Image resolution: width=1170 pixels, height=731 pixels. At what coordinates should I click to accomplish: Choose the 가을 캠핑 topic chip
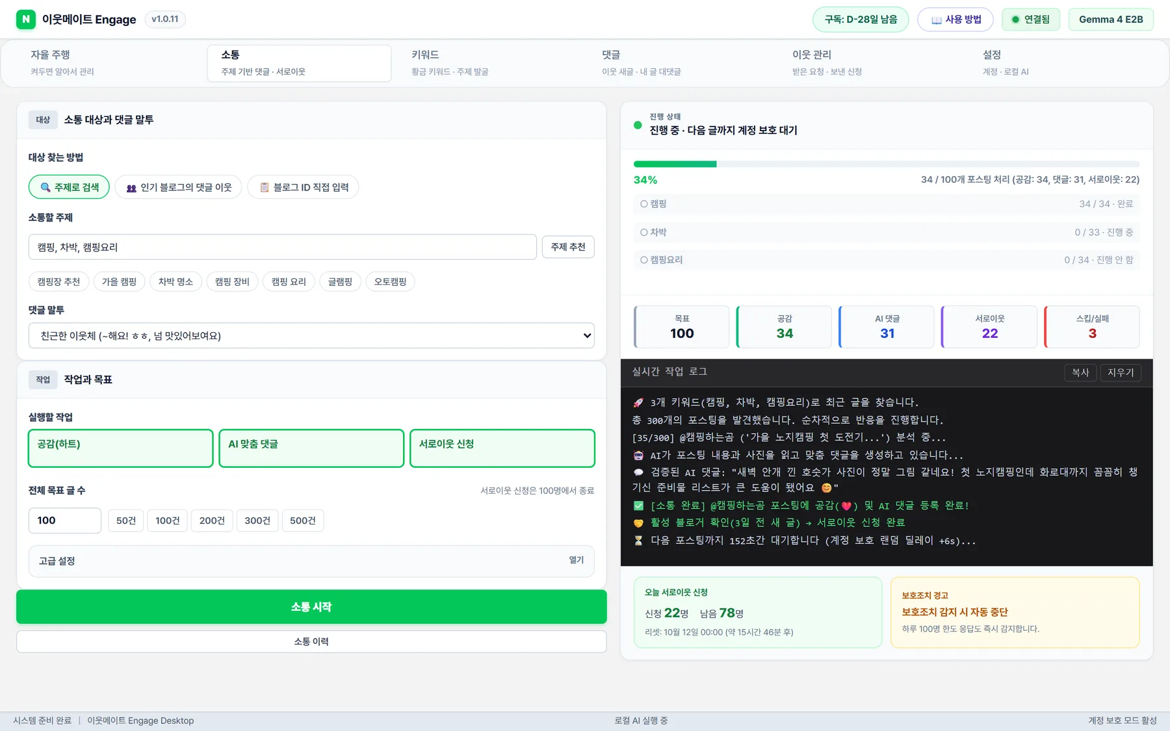pos(119,281)
